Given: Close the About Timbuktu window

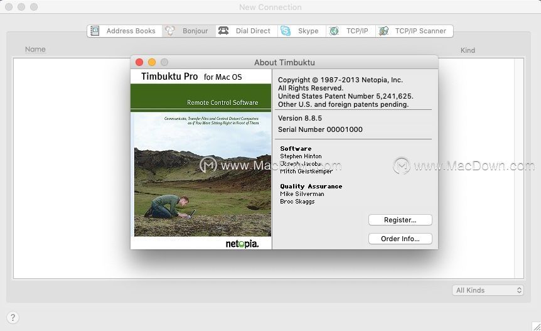Looking at the screenshot, I should click(x=139, y=62).
